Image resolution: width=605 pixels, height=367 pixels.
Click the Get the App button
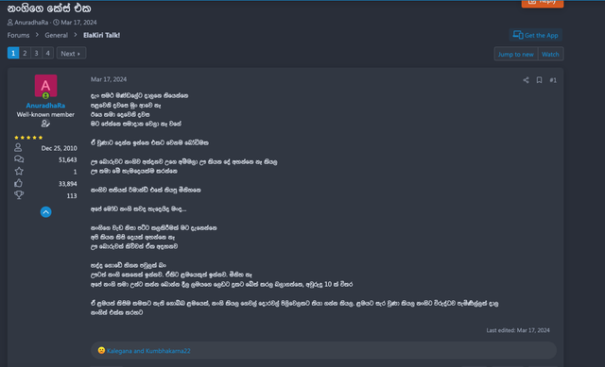point(535,35)
